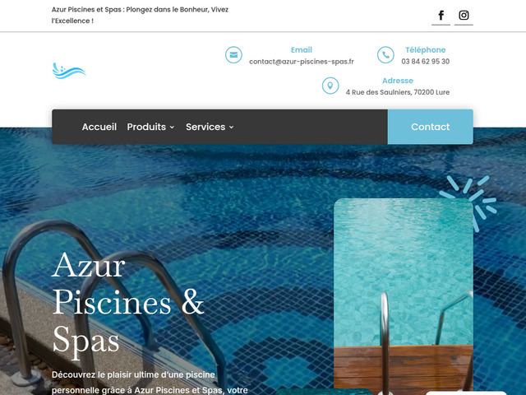The height and width of the screenshot is (395, 526).
Task: Click the phone number 03 84 62 95 30
Action: pyautogui.click(x=426, y=62)
